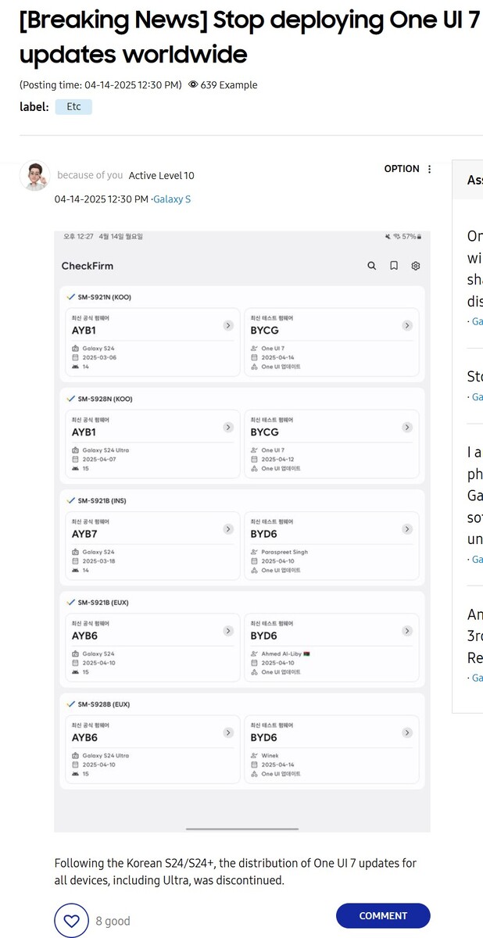Open the OPTION menu on the post
The height and width of the screenshot is (938, 483).
point(408,169)
